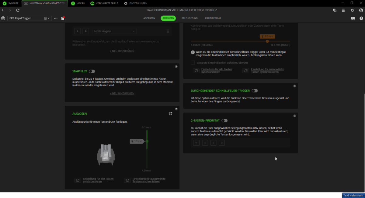This screenshot has height=198, width=365.
Task: Click the sync icon beside rapid trigger alle Tasten
Action: (196, 71)
